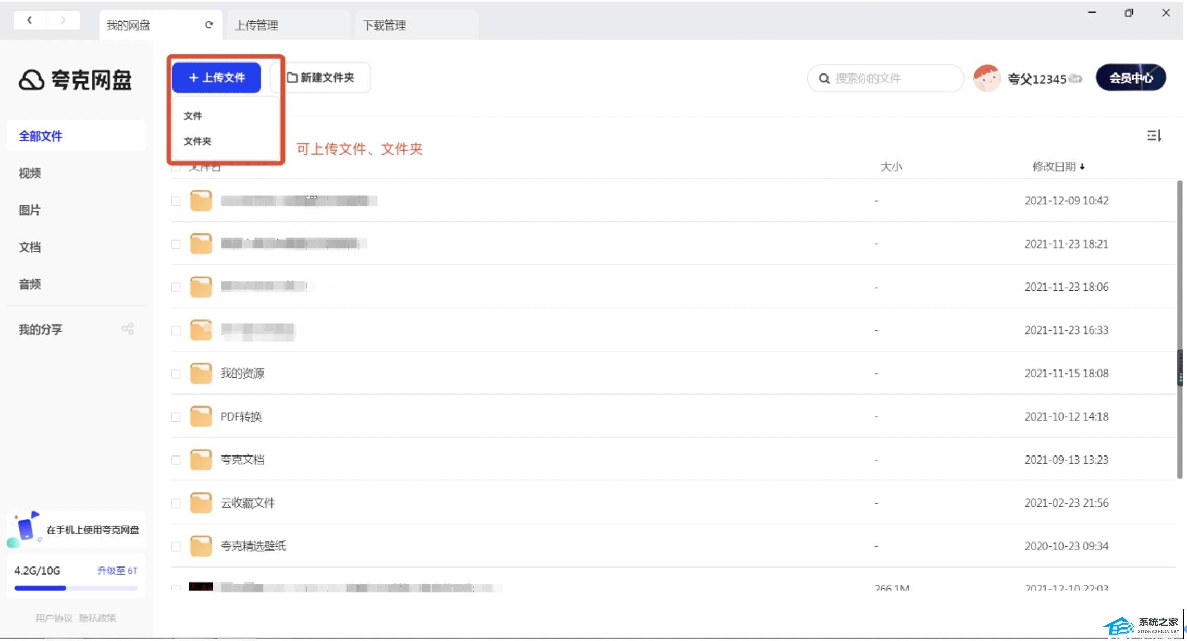Screen dimensions: 1187x641
Task: Open the 云收藏文件 folder icon
Action: tap(201, 503)
